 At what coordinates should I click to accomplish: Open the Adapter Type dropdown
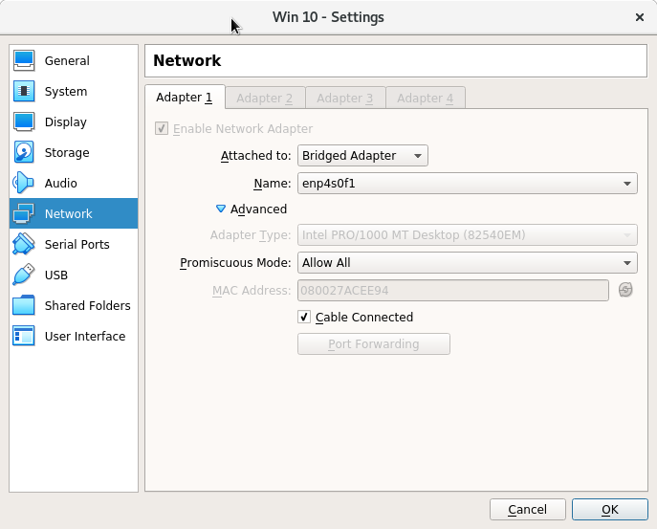[x=468, y=234]
